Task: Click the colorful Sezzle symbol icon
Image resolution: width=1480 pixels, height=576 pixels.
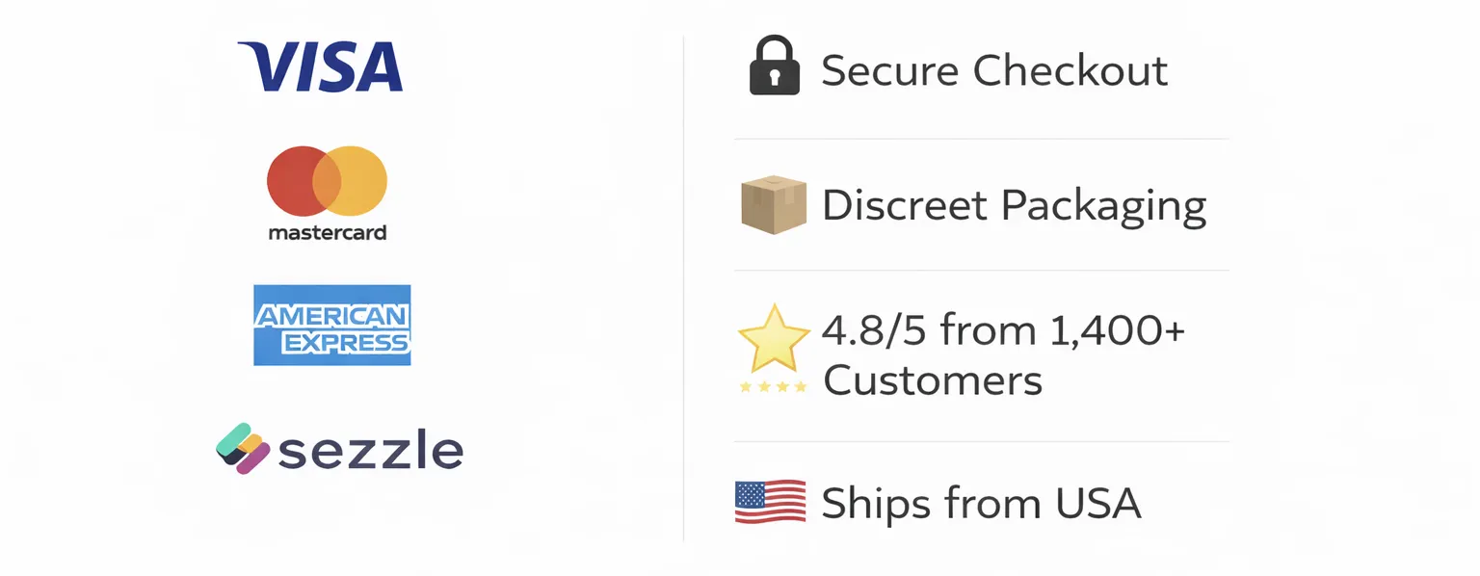Action: (x=242, y=449)
